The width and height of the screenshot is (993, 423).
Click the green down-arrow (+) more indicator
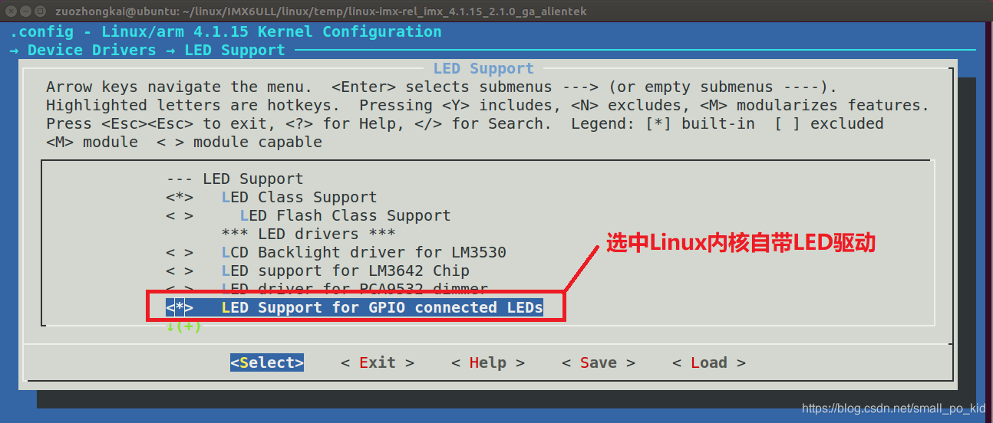[x=183, y=326]
